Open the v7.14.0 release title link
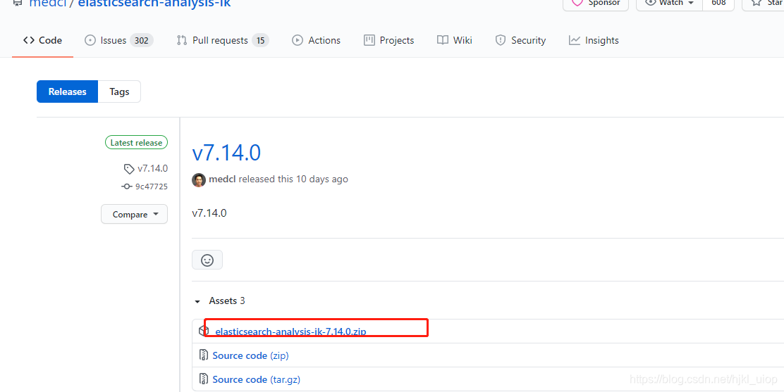The height and width of the screenshot is (392, 784). pos(226,153)
